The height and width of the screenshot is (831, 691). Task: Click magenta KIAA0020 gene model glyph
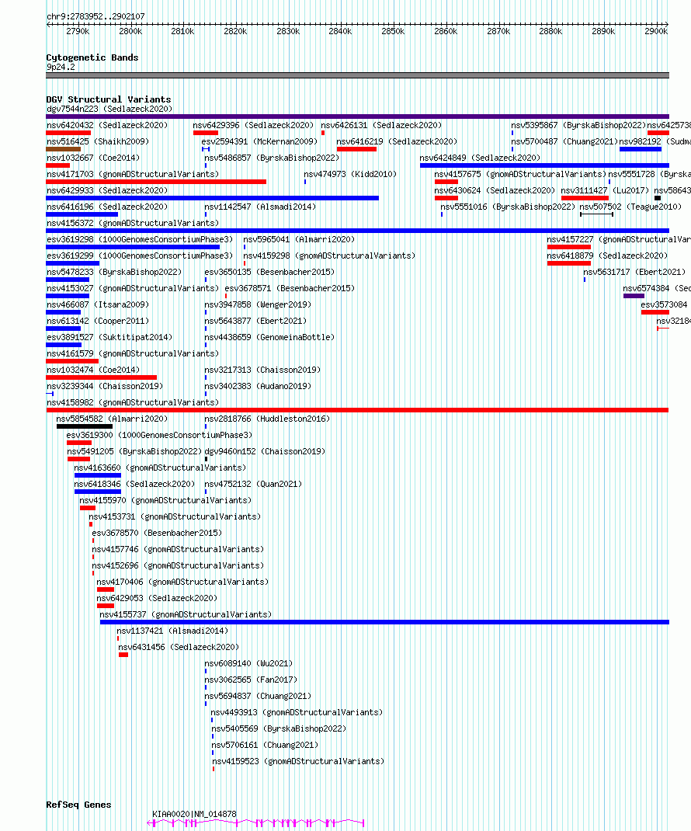click(256, 823)
